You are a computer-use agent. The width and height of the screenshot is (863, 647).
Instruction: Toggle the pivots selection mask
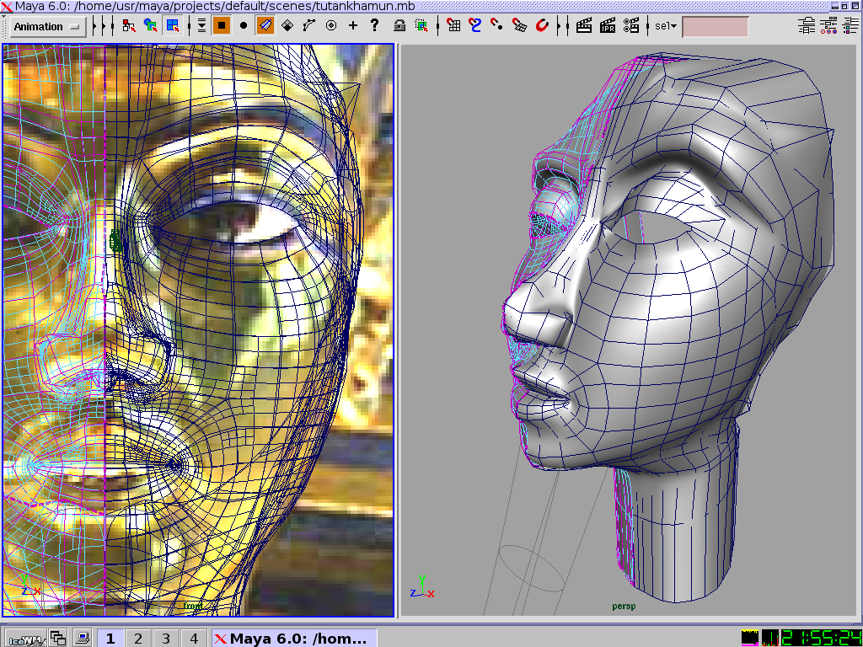331,25
